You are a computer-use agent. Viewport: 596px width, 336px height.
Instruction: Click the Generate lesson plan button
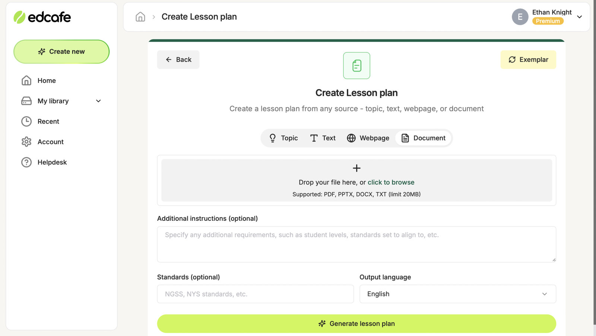click(x=356, y=323)
